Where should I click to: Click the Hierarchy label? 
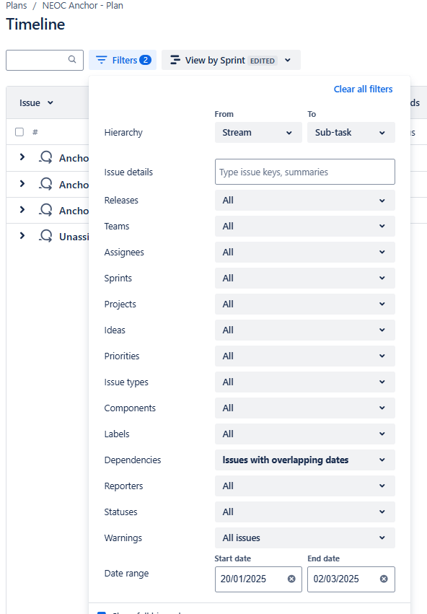pyautogui.click(x=123, y=133)
